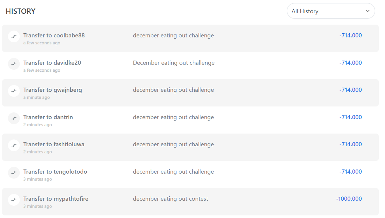Click the december eating out contest memo

pos(171,199)
